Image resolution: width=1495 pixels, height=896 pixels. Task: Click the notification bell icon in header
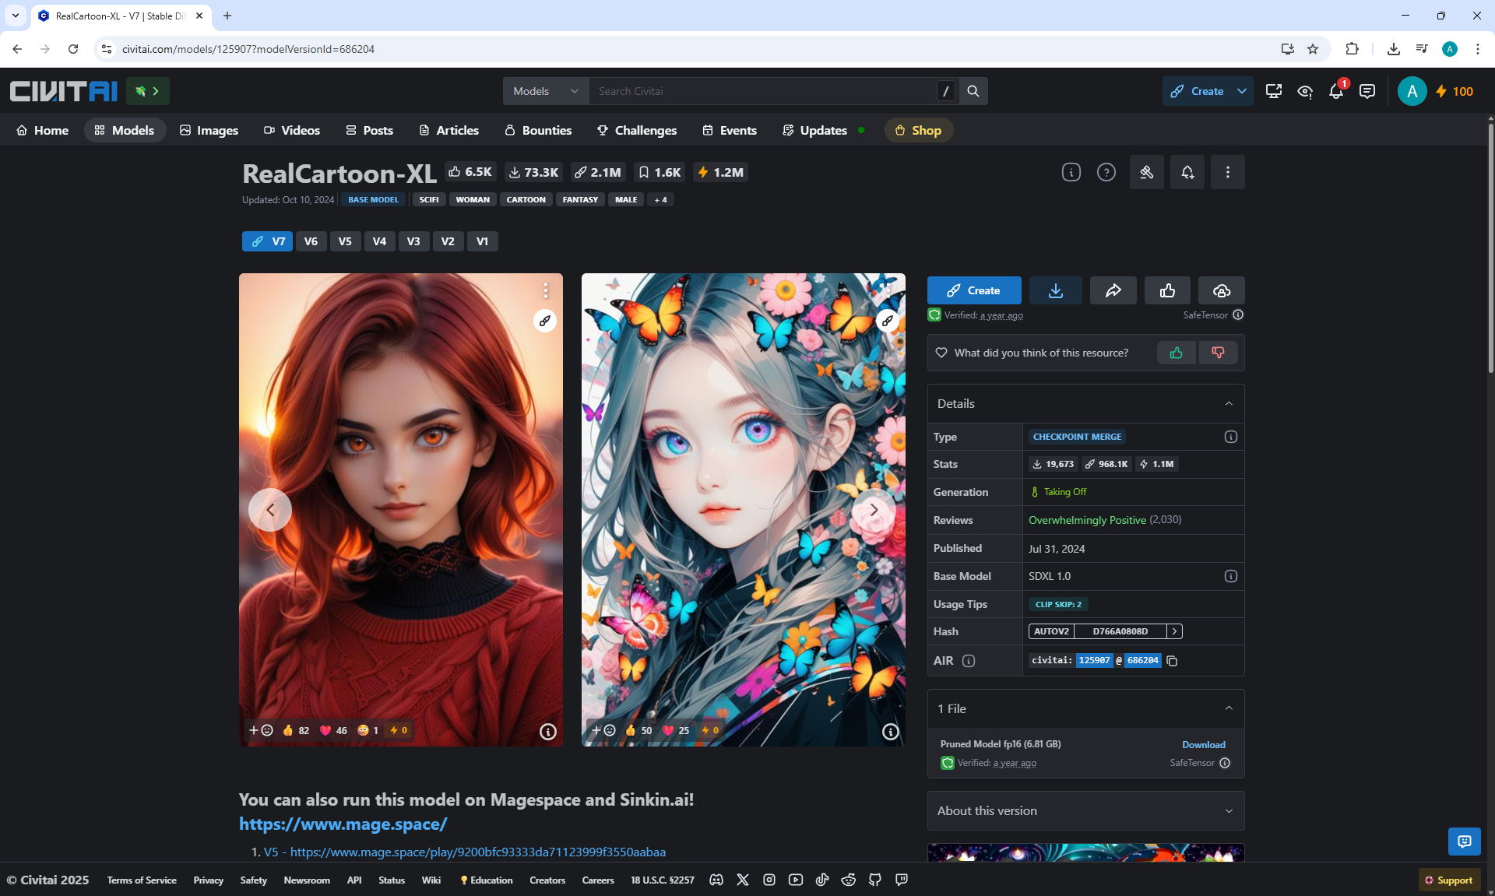pyautogui.click(x=1336, y=92)
